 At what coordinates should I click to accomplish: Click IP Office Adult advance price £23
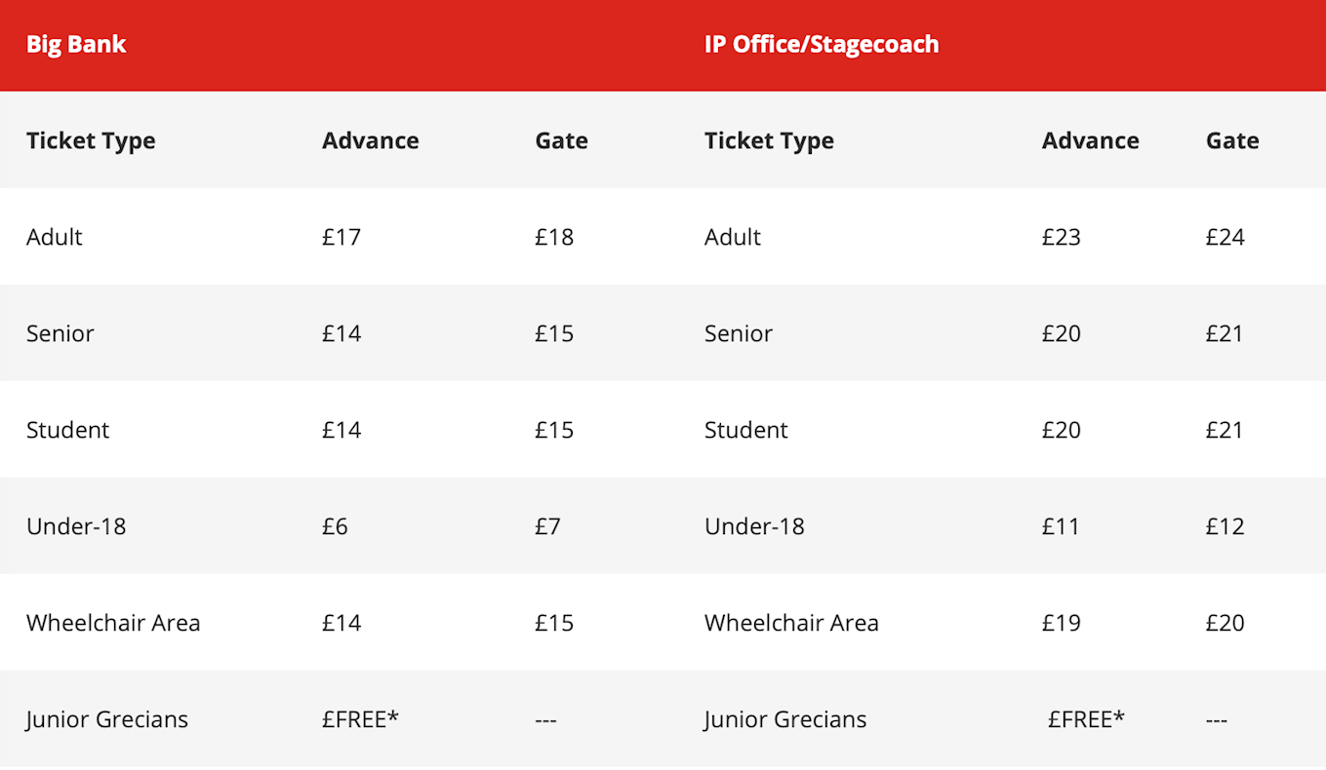click(1062, 237)
